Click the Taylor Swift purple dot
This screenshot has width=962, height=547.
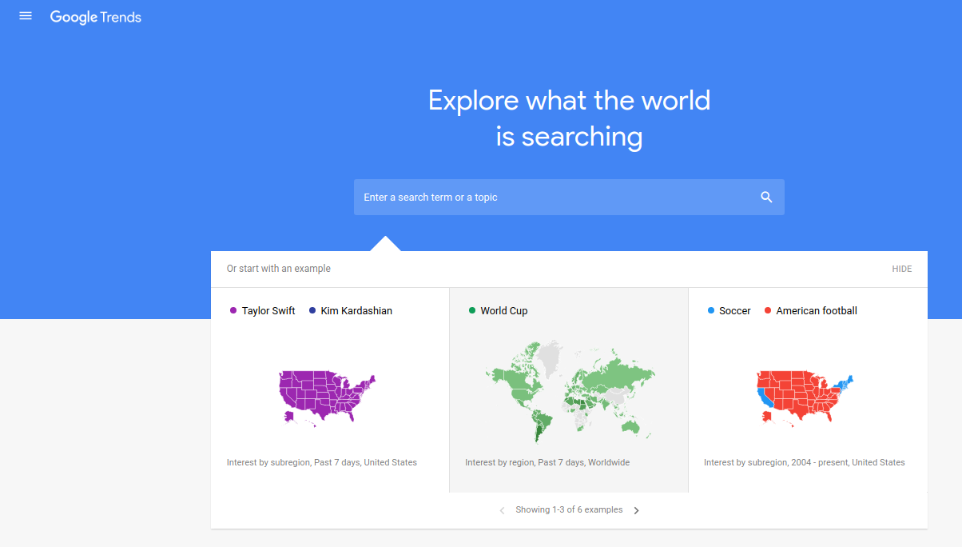point(233,311)
